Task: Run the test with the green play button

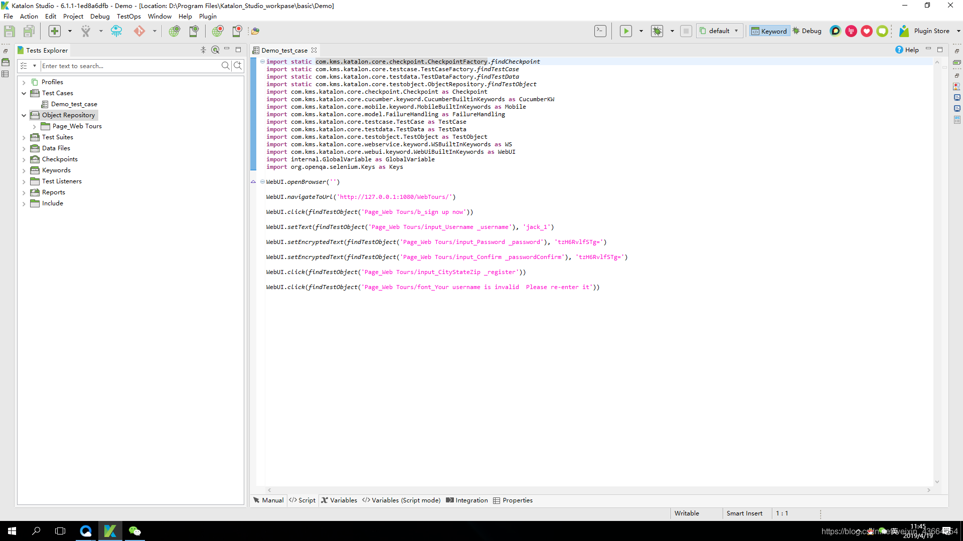Action: pyautogui.click(x=626, y=31)
